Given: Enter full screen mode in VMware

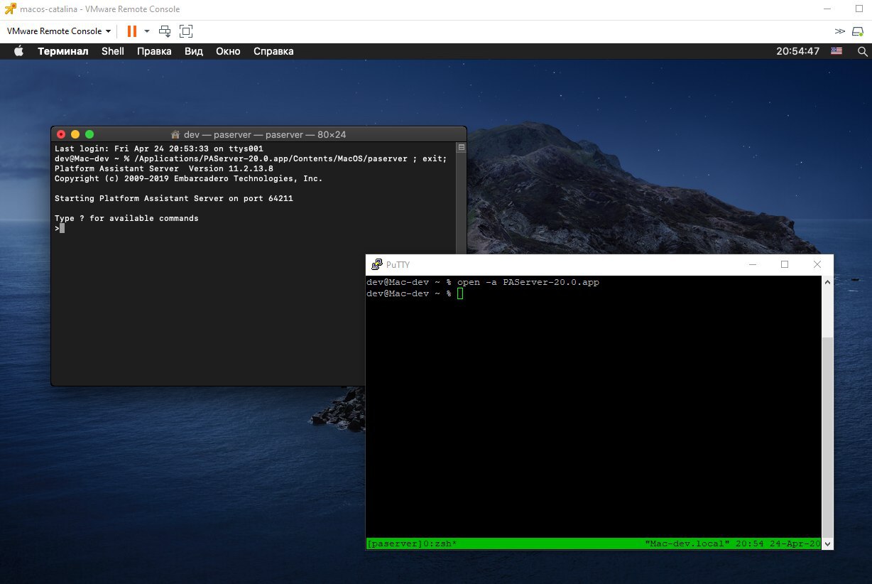Looking at the screenshot, I should click(x=186, y=31).
